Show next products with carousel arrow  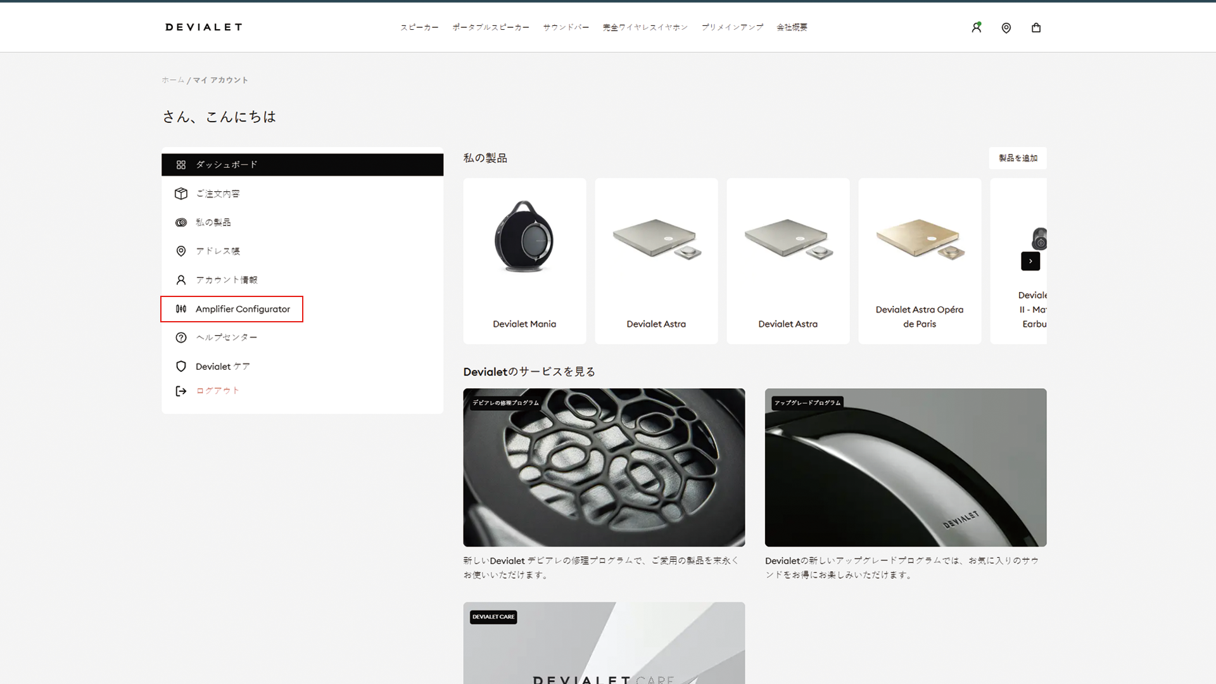click(x=1030, y=261)
